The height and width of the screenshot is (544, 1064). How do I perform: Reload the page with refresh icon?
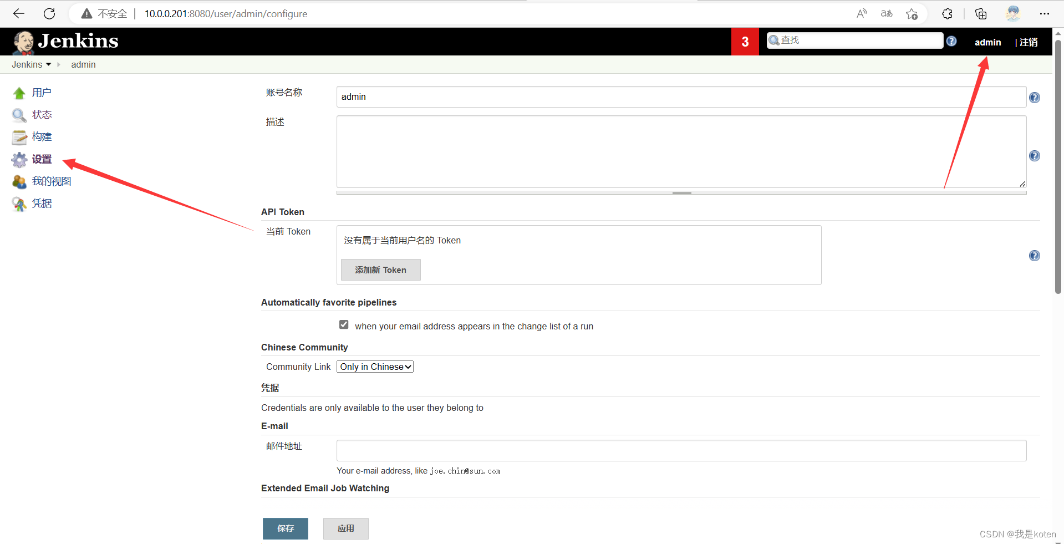pyautogui.click(x=49, y=13)
